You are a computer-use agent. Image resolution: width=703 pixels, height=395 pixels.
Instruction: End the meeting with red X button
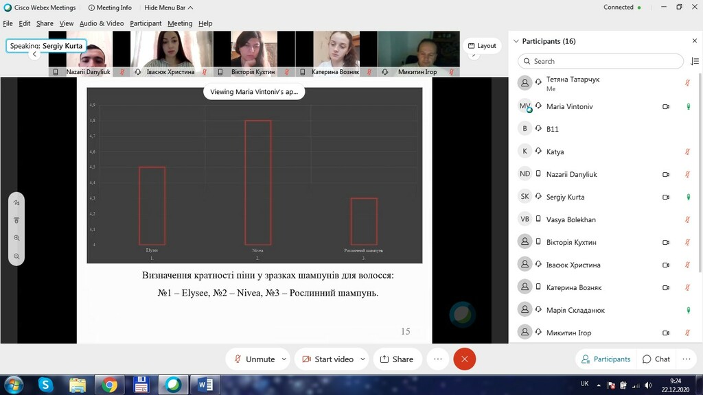tap(465, 359)
